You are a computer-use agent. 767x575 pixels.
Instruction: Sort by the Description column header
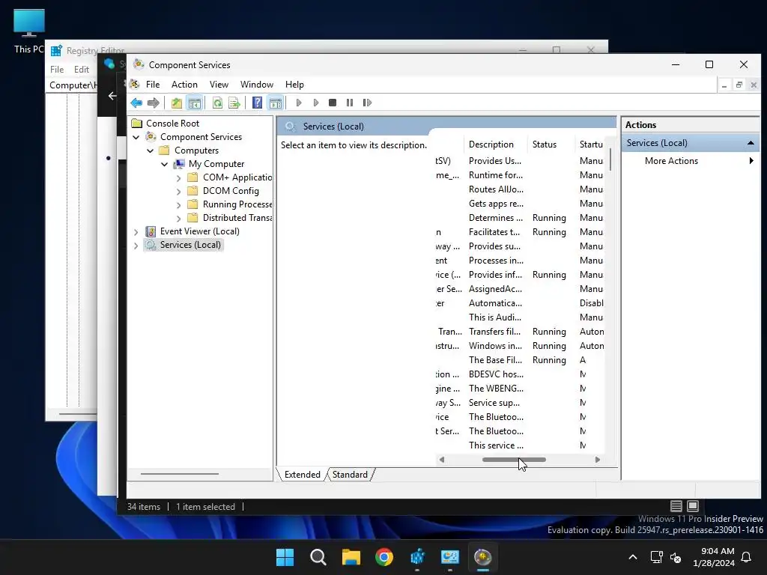tap(491, 144)
